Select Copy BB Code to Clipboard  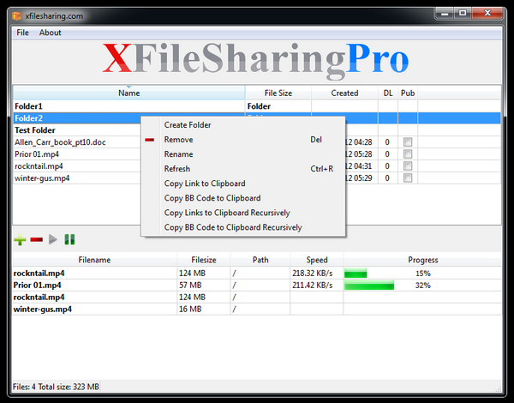pos(243,198)
